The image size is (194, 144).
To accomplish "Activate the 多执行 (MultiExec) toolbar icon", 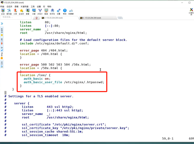I will point(40,12).
